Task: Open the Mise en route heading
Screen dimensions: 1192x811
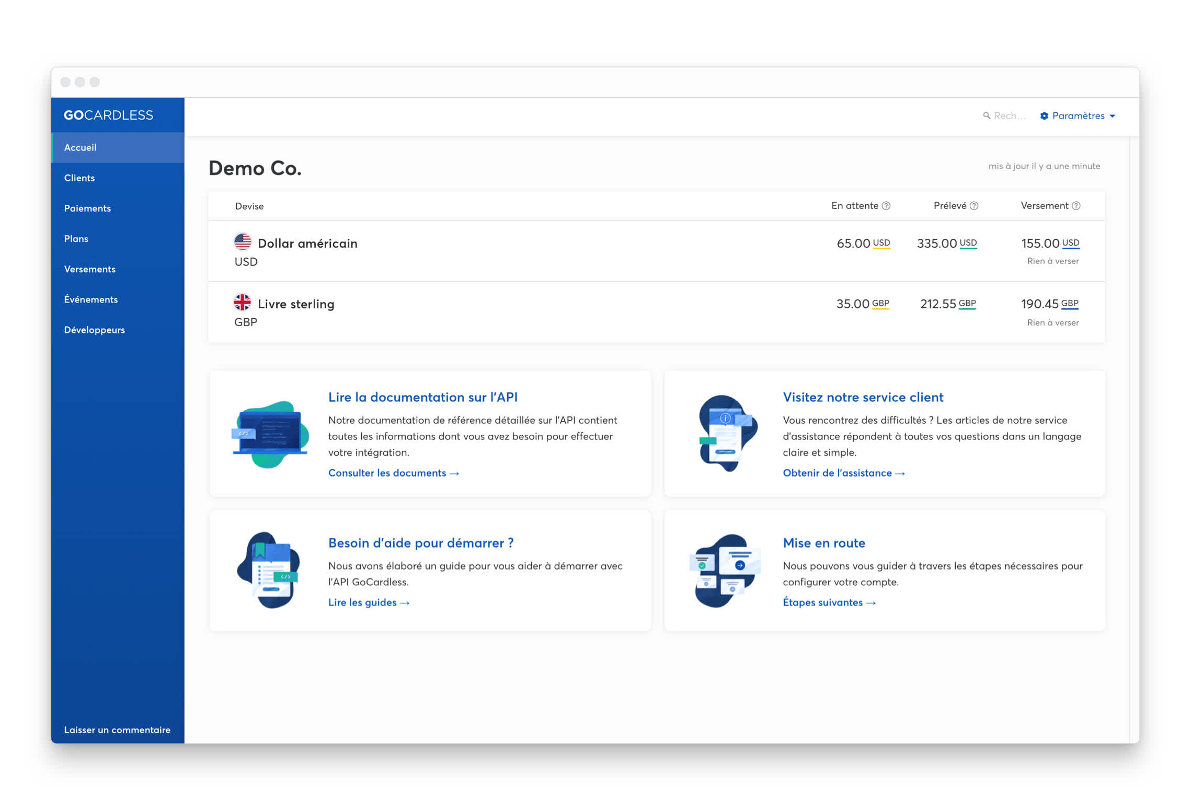Action: [824, 543]
